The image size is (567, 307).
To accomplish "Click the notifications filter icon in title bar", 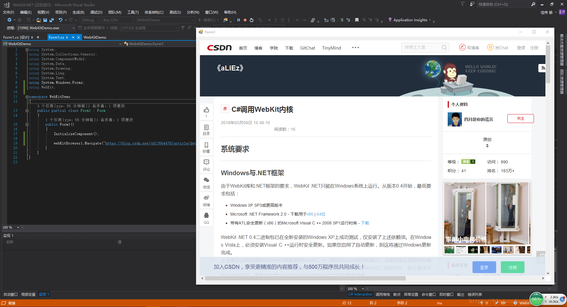I will [x=463, y=4].
